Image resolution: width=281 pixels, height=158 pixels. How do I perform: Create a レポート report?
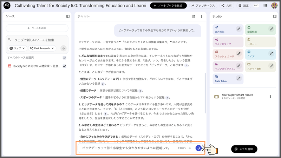260,42
